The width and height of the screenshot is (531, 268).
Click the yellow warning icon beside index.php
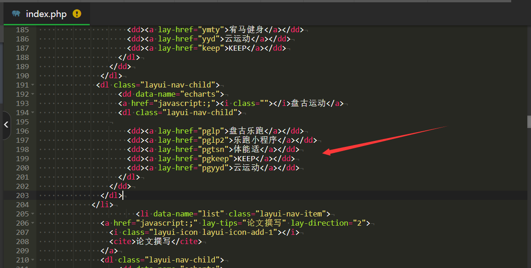77,14
